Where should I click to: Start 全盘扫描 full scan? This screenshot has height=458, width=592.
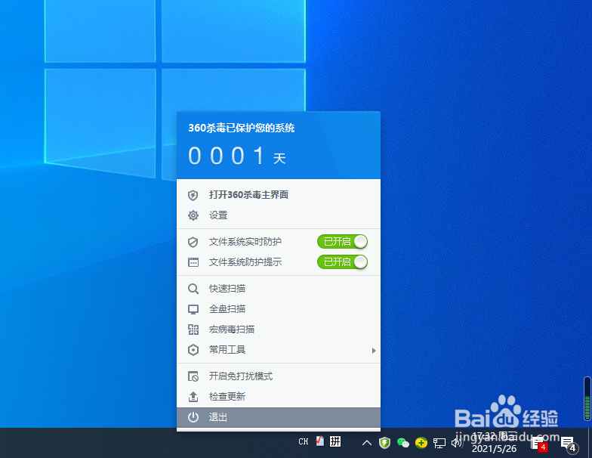tap(278, 309)
